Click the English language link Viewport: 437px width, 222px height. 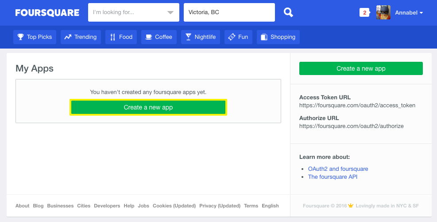270,206
